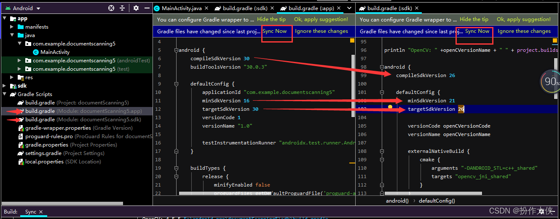The image size is (560, 219).
Task: Close the right split build.gradle (:sdk) tab
Action: click(416, 8)
